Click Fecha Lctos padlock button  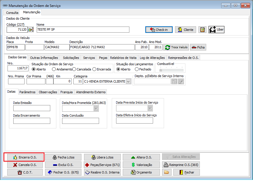[x=63, y=157]
